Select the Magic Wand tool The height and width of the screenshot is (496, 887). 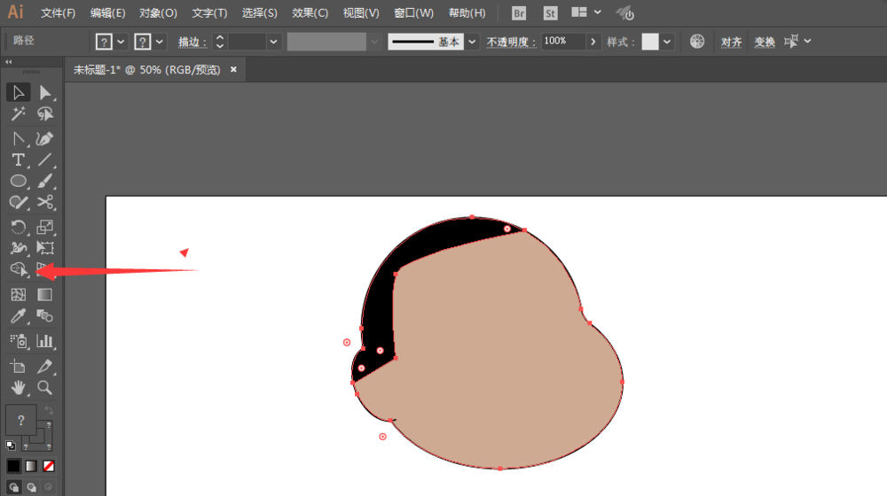pos(18,114)
